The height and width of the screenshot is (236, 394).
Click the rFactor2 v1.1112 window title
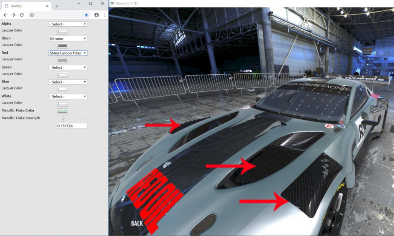coord(127,3)
